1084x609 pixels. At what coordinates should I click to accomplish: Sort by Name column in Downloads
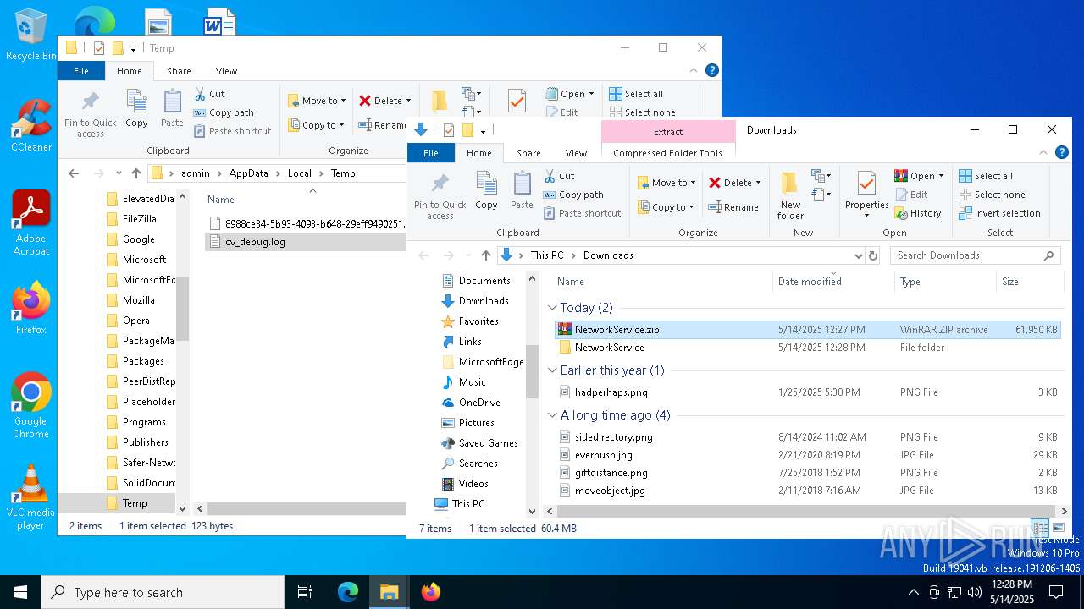[661, 282]
